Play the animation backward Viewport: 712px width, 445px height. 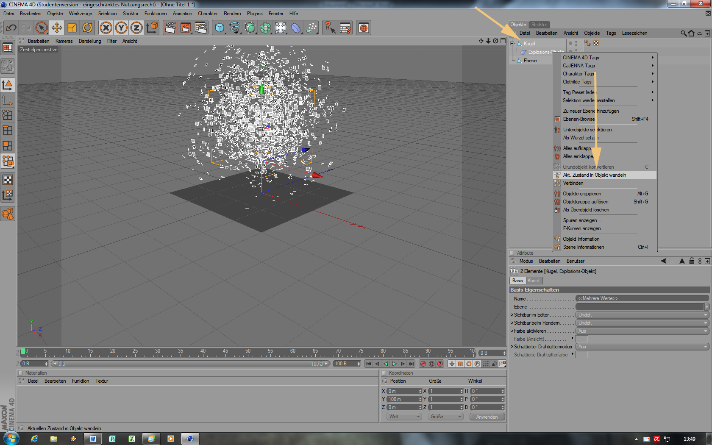pos(386,364)
